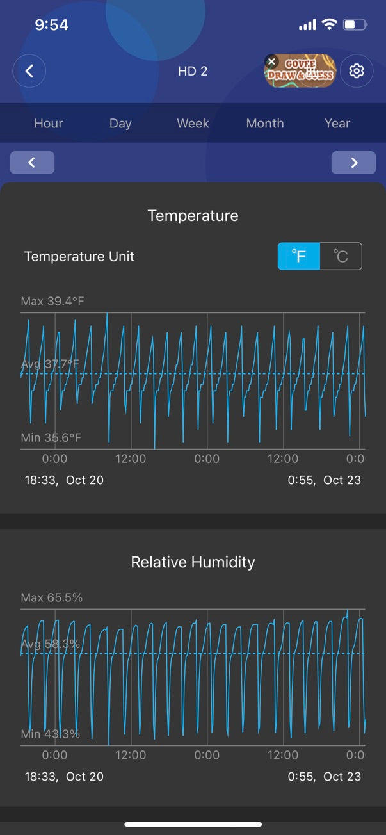Tap the back arrow icon
This screenshot has width=386, height=835.
[x=29, y=71]
